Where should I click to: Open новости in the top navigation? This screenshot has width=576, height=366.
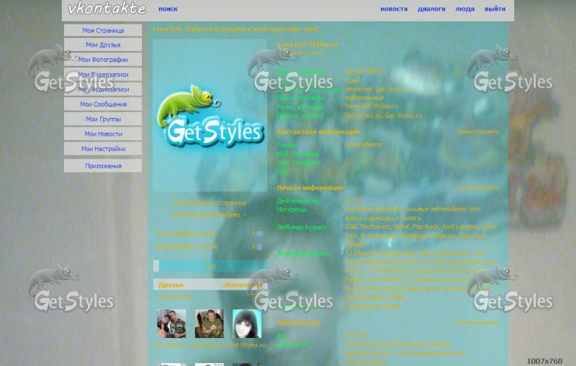[394, 9]
